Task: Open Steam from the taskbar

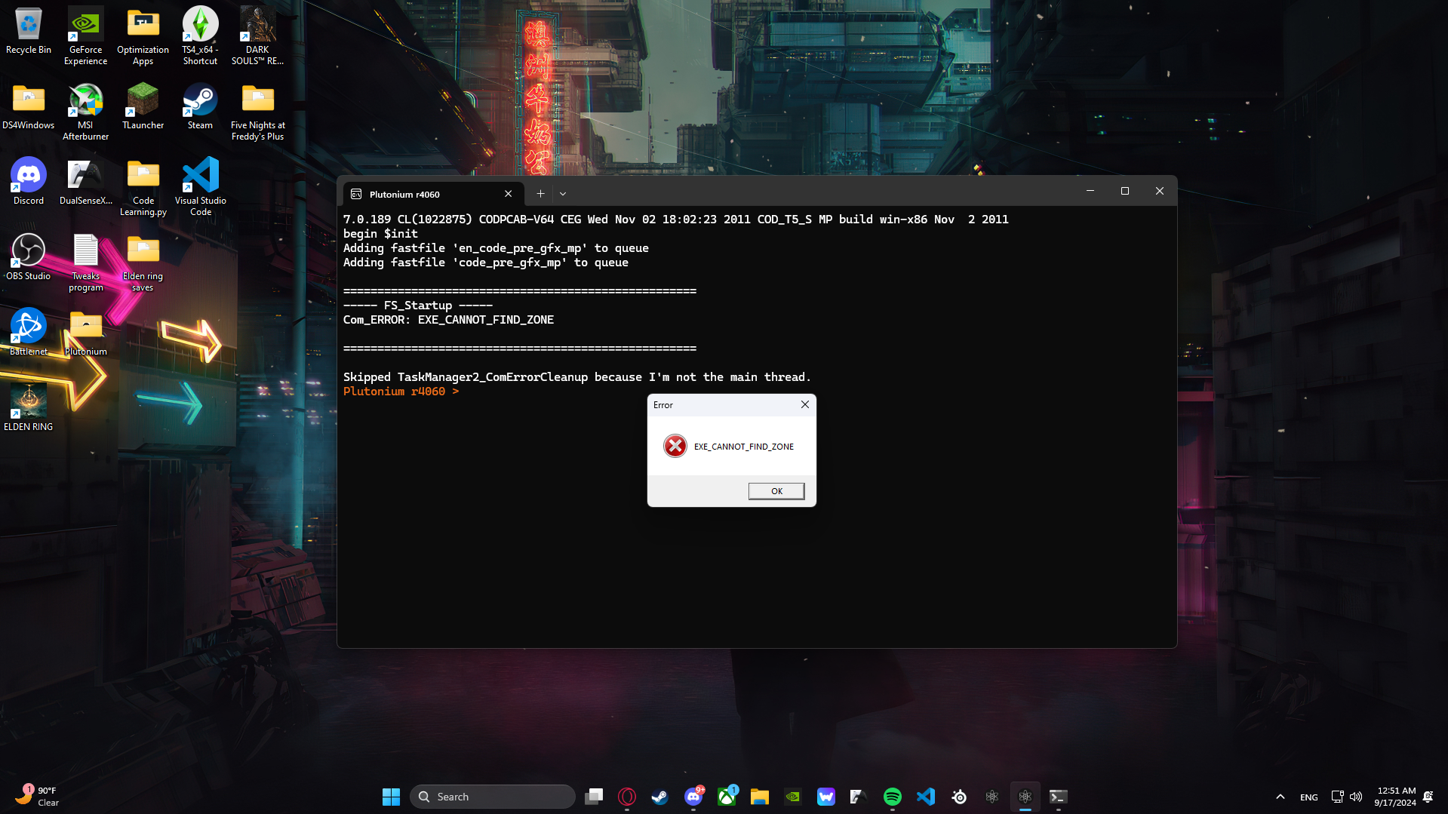Action: click(660, 797)
